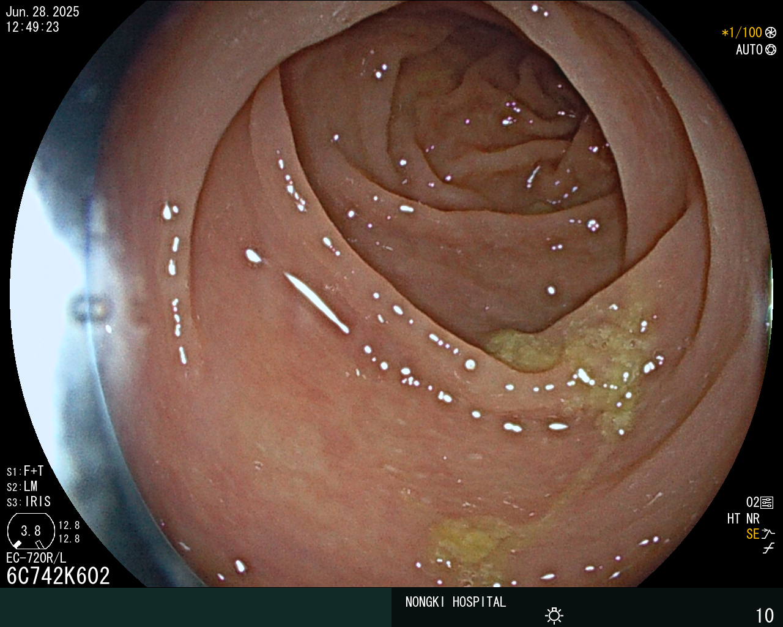Click the NR noise reduction indicator
Screen dimensions: 783x627
[752, 519]
